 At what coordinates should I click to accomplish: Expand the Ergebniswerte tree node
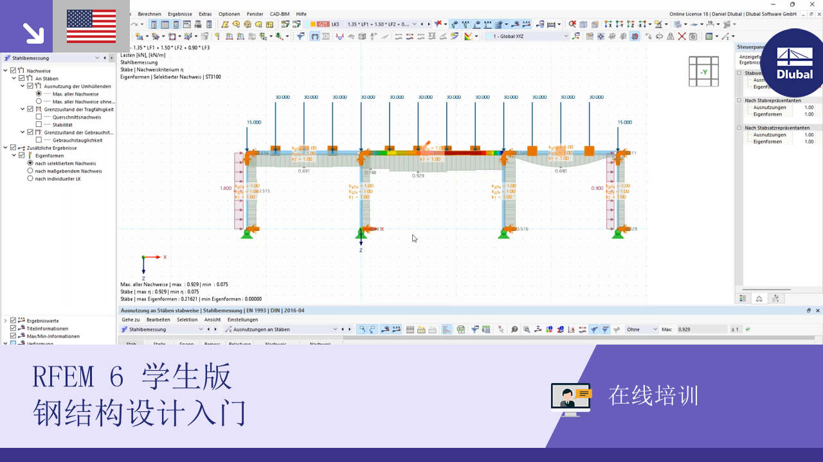(5, 320)
